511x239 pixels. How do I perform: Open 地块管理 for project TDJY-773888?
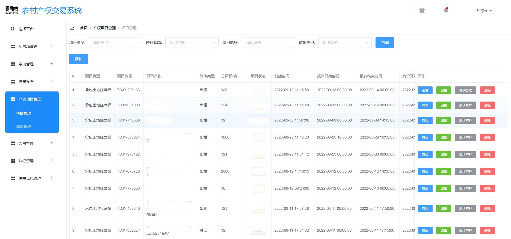466,188
